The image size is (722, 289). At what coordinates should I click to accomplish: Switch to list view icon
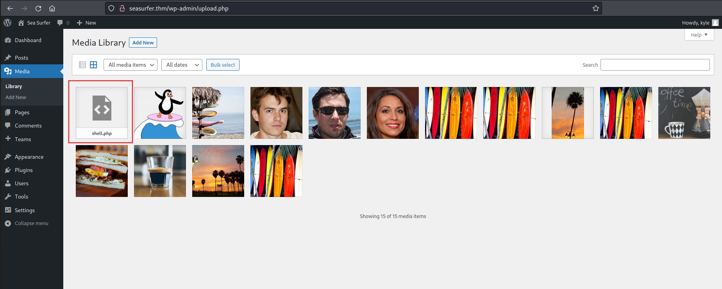pos(82,65)
